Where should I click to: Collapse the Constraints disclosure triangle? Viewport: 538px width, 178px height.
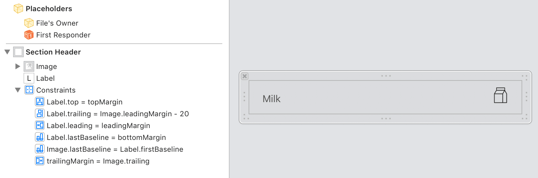click(18, 90)
